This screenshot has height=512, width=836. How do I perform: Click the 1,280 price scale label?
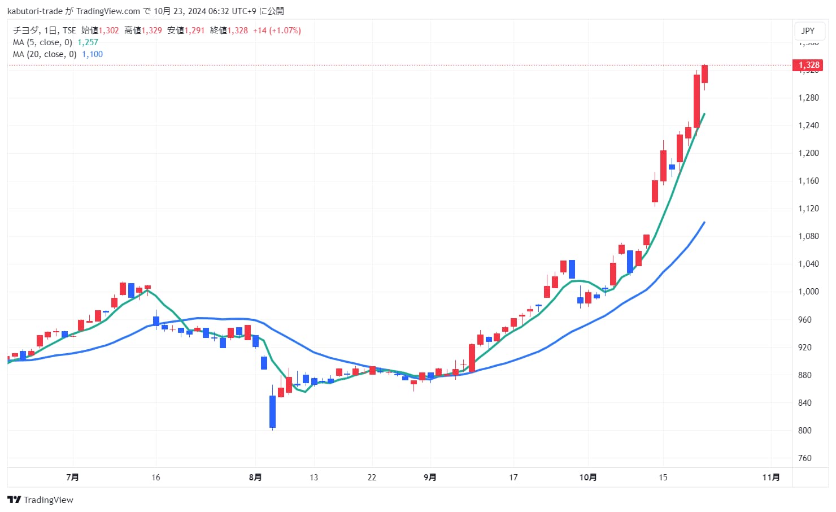click(x=808, y=98)
